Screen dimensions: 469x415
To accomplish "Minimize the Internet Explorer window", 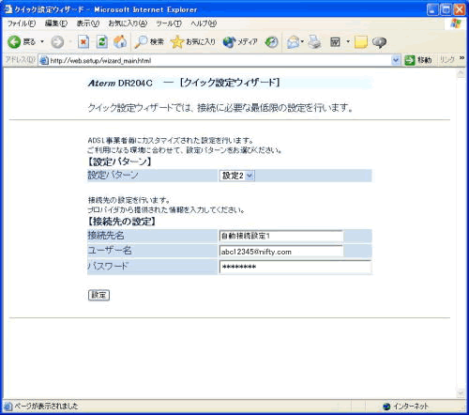I will tap(432, 9).
